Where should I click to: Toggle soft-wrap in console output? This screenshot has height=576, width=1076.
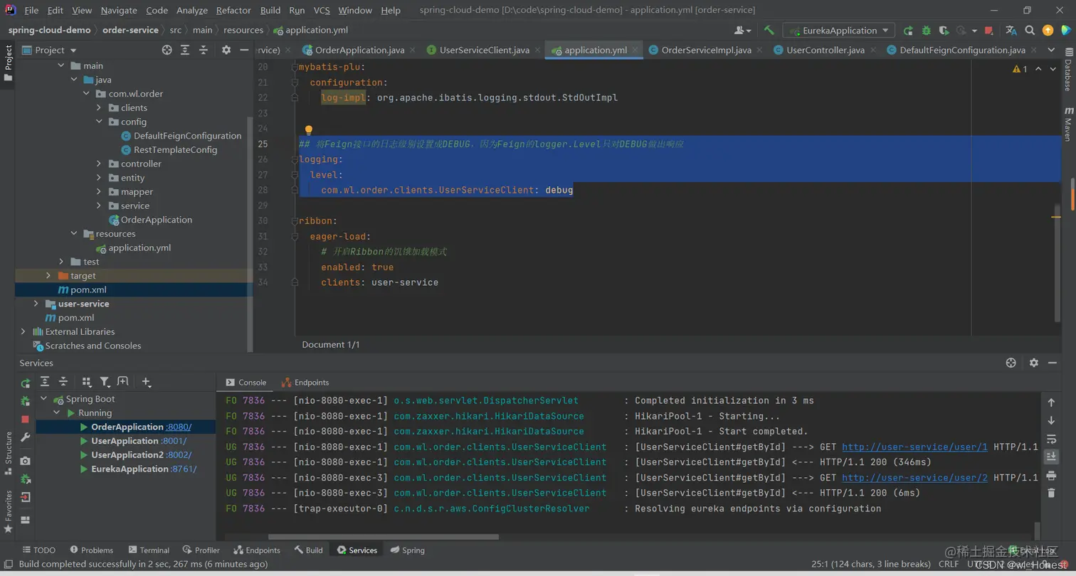pos(1051,439)
